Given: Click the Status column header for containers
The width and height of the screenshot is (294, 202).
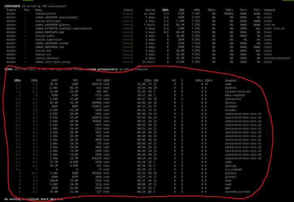Looking at the screenshot, I should (x=128, y=9).
